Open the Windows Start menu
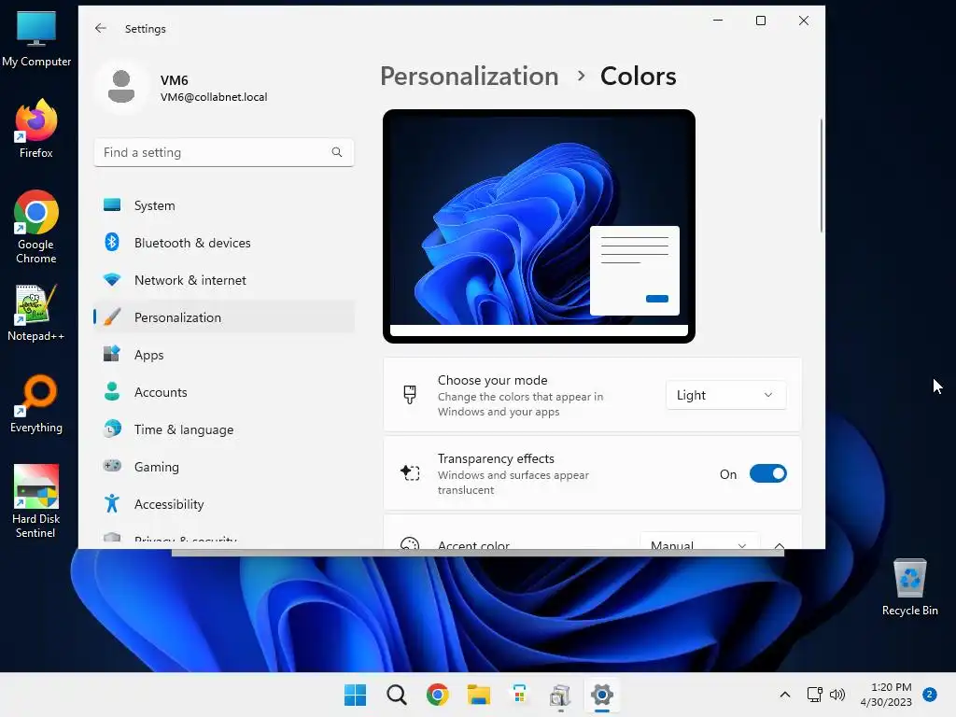Screen dimensions: 956x717 355,695
